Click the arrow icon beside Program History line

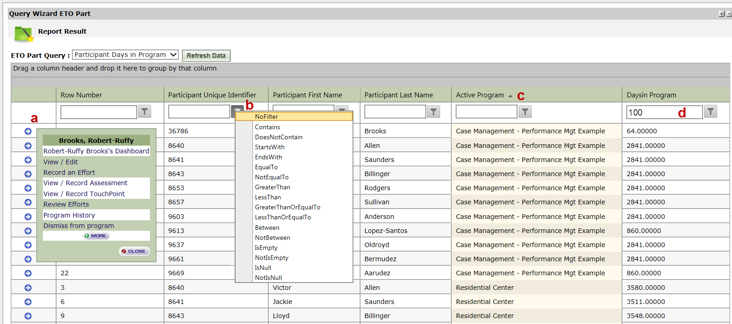28,217
